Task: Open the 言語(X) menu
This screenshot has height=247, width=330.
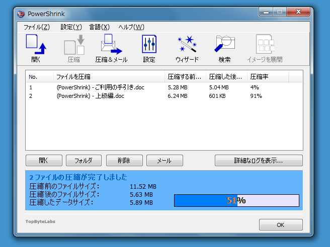Action: [99, 27]
